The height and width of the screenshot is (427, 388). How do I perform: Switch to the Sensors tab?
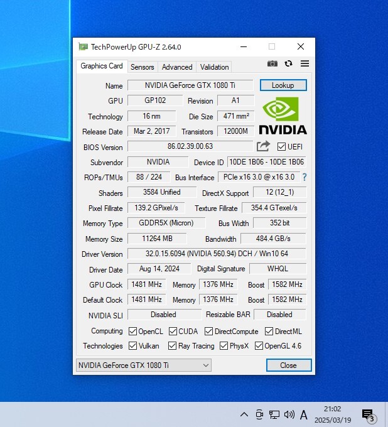click(142, 67)
